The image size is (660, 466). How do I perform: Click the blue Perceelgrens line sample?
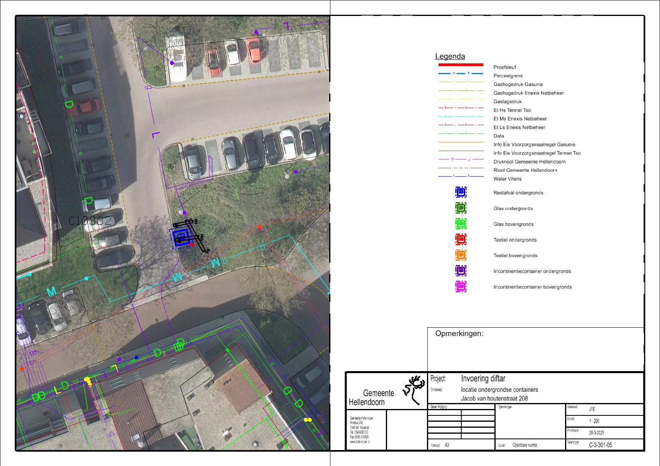point(460,74)
